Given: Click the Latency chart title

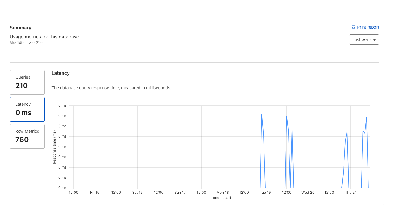Looking at the screenshot, I should 60,73.
